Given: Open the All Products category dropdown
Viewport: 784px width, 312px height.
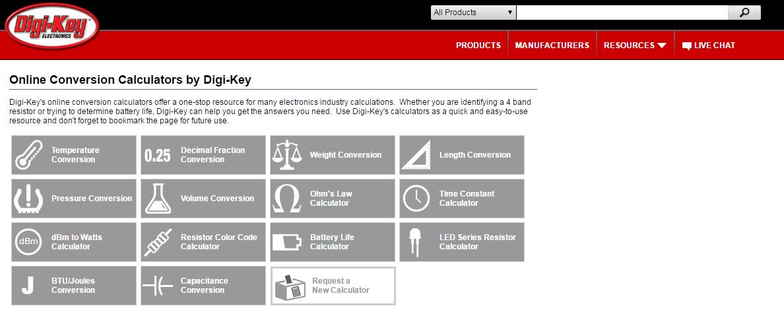Looking at the screenshot, I should [x=473, y=13].
